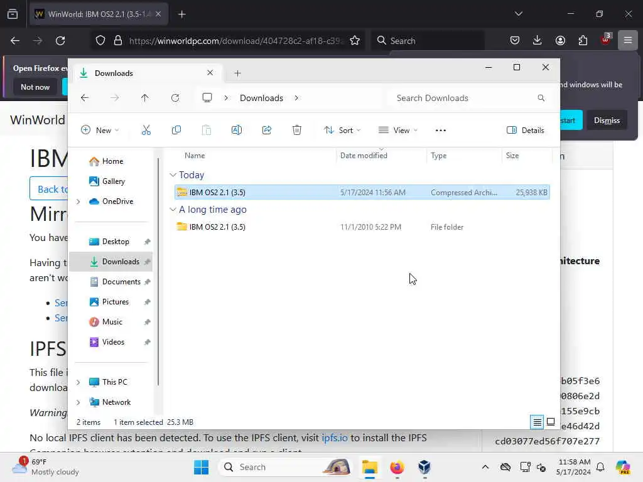Screen dimensions: 643x482
Task: Expand the This PC tree node
Action: [x=78, y=382]
